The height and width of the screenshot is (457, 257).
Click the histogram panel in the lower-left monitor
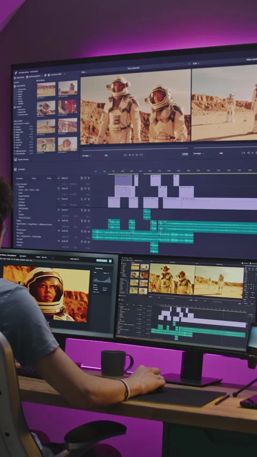[102, 280]
